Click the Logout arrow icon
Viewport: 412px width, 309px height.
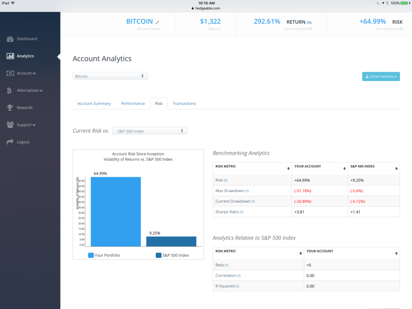10,142
